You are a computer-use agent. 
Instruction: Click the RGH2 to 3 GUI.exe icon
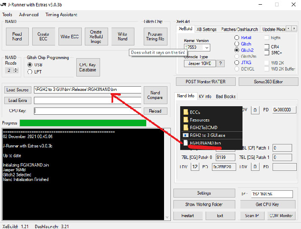(186, 135)
